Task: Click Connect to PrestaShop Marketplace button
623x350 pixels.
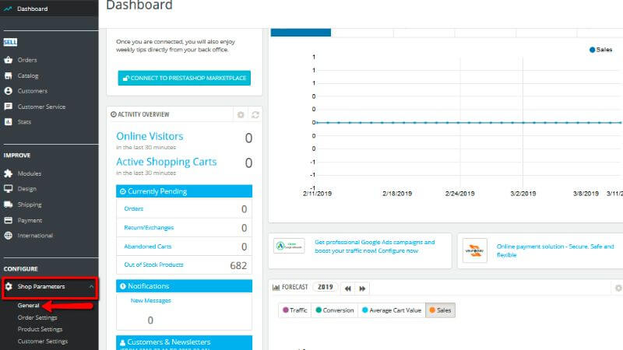Action: 185,79
